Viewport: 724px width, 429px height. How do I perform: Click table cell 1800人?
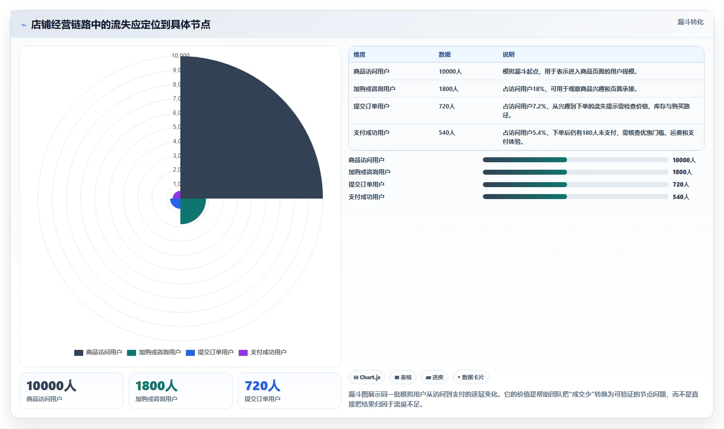click(448, 89)
